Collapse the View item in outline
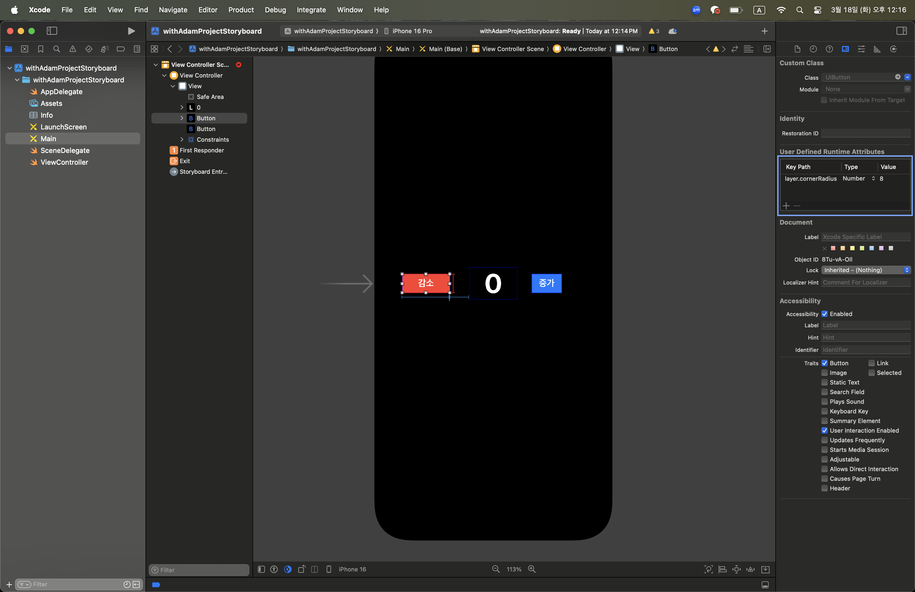915x592 pixels. pyautogui.click(x=173, y=86)
